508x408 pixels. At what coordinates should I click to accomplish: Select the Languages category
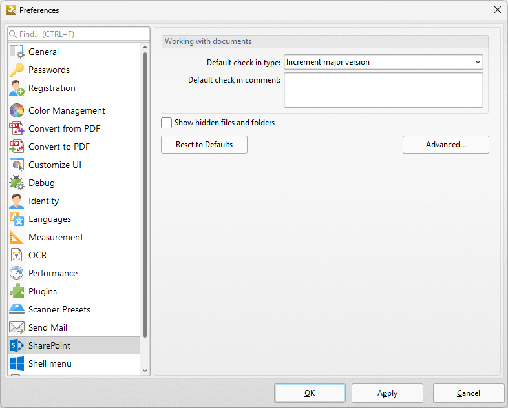(74, 219)
